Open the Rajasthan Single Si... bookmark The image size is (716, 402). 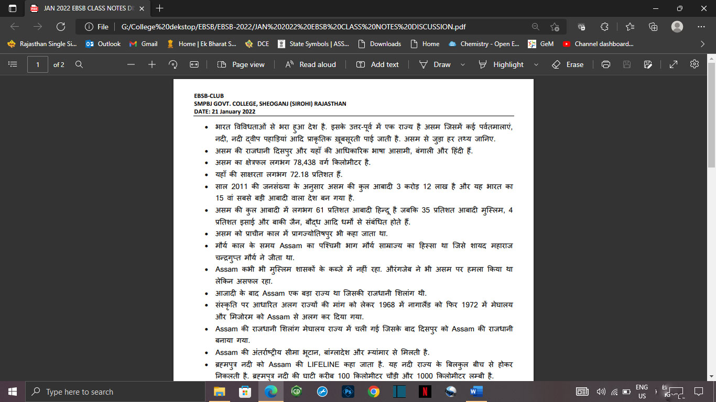[x=42, y=44]
